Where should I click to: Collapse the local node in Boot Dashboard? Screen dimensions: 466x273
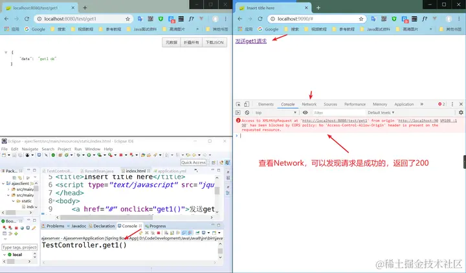[4, 255]
